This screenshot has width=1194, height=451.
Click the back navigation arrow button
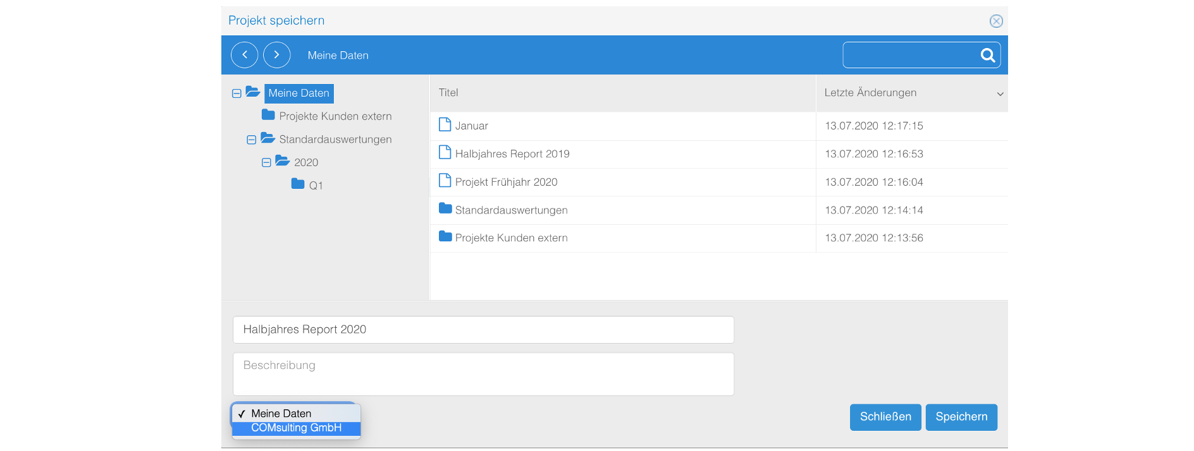pyautogui.click(x=245, y=55)
